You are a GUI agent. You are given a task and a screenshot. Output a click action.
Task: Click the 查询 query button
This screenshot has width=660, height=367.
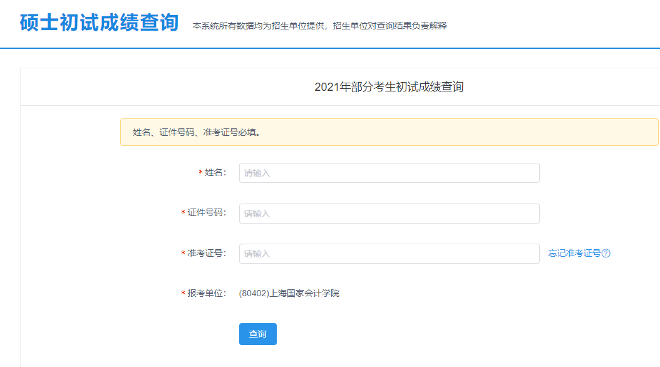(257, 334)
